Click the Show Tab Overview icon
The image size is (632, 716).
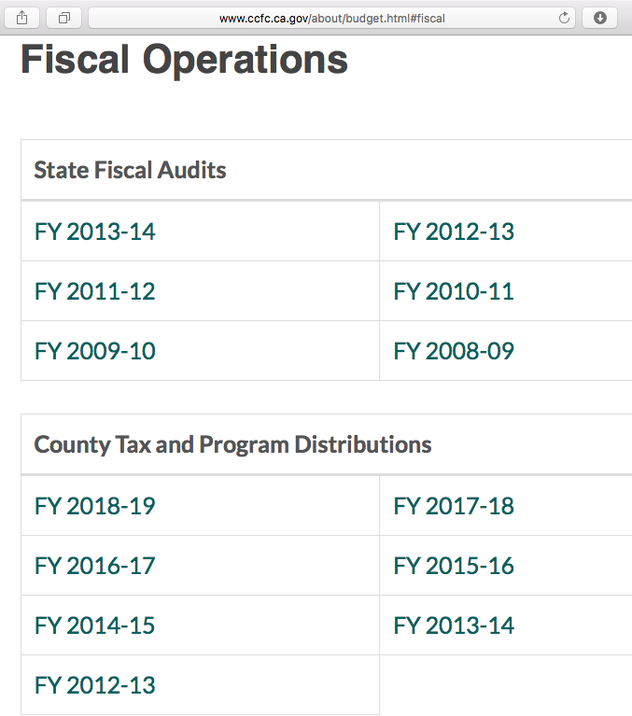(64, 18)
